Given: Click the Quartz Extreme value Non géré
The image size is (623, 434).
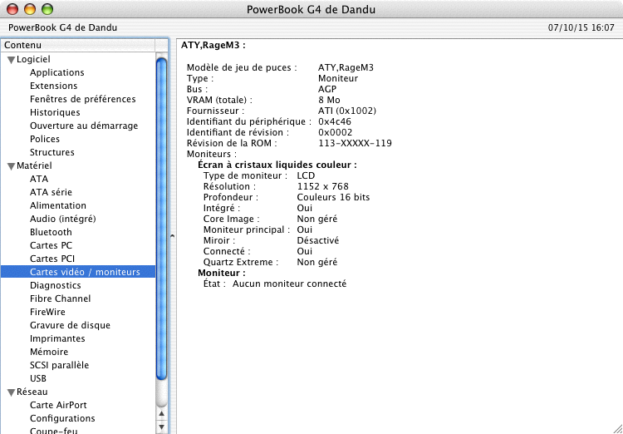Looking at the screenshot, I should click(317, 262).
